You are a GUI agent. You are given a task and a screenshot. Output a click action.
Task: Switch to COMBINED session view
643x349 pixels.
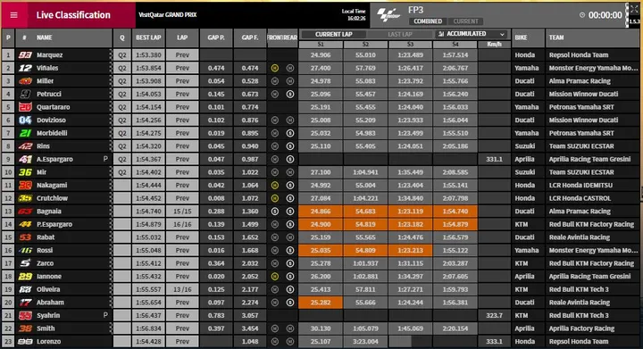tap(427, 21)
